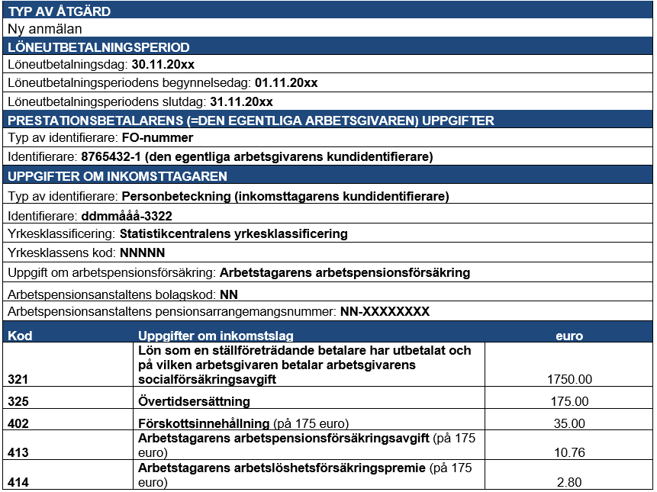The image size is (657, 492).
Task: Select code 402 Förskottsinnehållning cell
Action: (20, 423)
